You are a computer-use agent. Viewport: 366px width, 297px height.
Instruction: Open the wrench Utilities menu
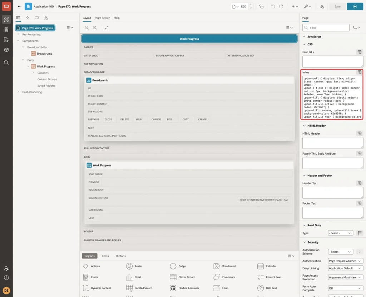[x=307, y=6]
